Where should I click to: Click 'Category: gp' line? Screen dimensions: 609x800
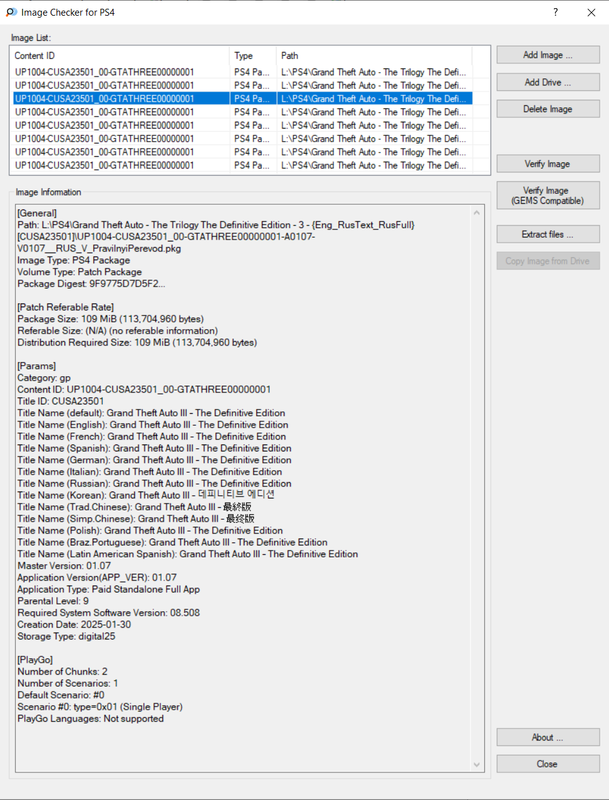[44, 378]
